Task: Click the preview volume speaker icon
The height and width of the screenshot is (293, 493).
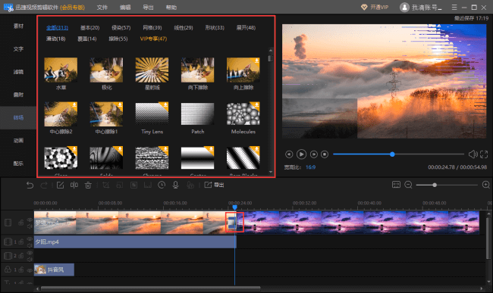Action: point(473,154)
